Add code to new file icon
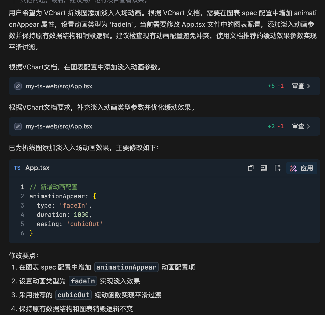Viewport: 325px width, 315px height. pos(277,168)
